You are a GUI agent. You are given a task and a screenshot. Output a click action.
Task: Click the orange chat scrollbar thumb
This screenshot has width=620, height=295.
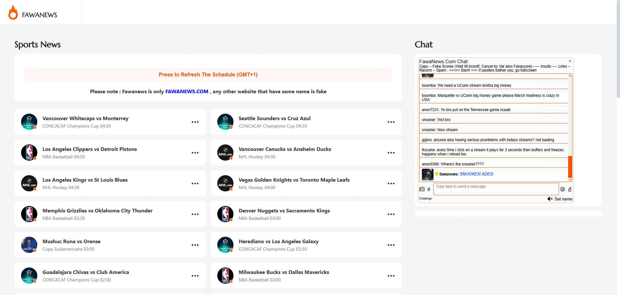(x=570, y=166)
